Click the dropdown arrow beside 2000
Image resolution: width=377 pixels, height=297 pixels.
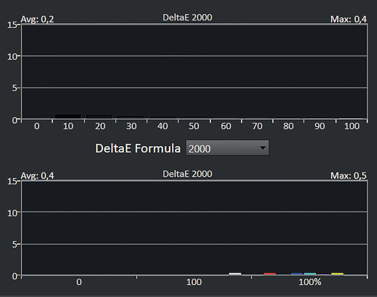click(262, 148)
